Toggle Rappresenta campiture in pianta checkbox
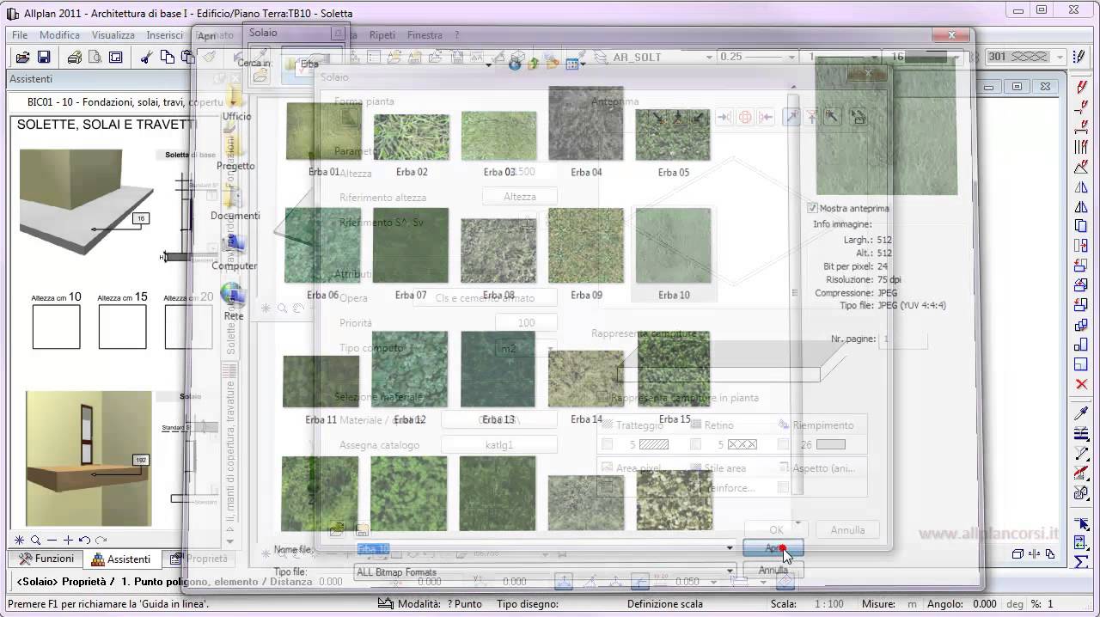The image size is (1100, 617). pos(602,398)
